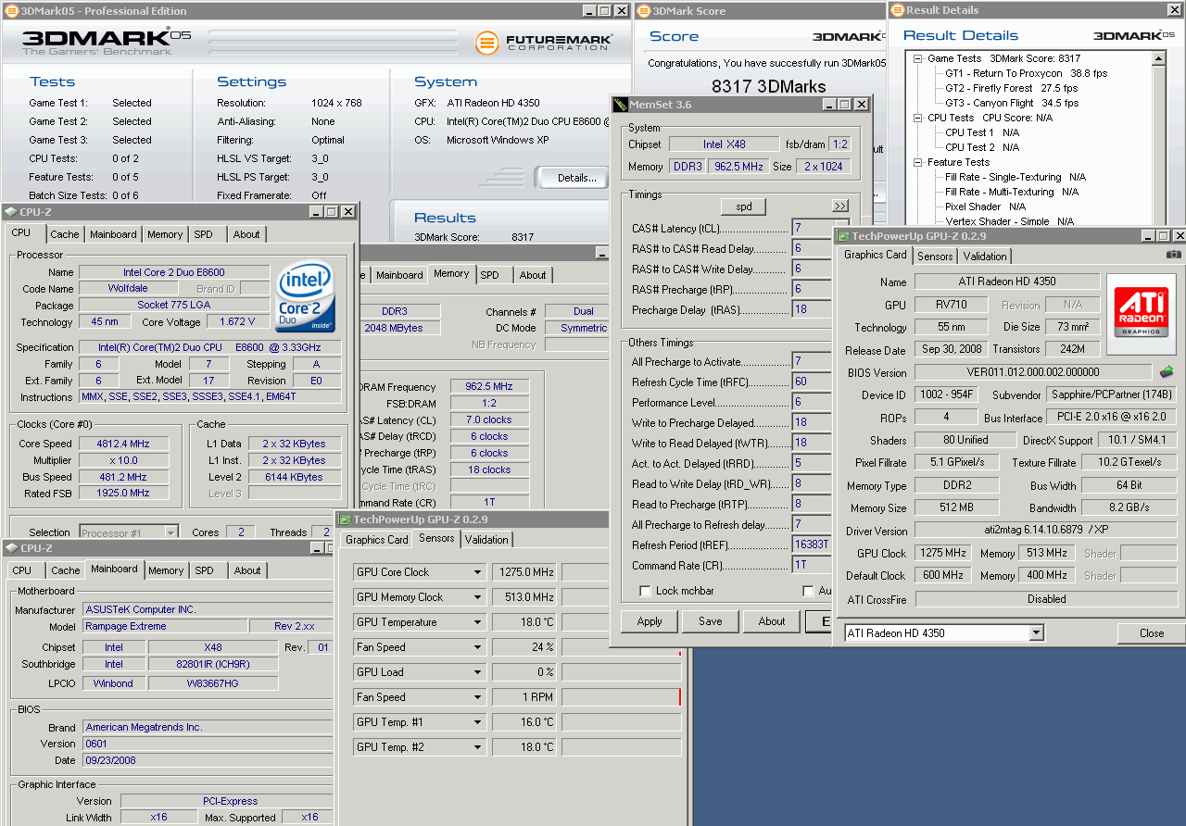Click the 3DMark05 Professional Edition title icon

click(11, 11)
